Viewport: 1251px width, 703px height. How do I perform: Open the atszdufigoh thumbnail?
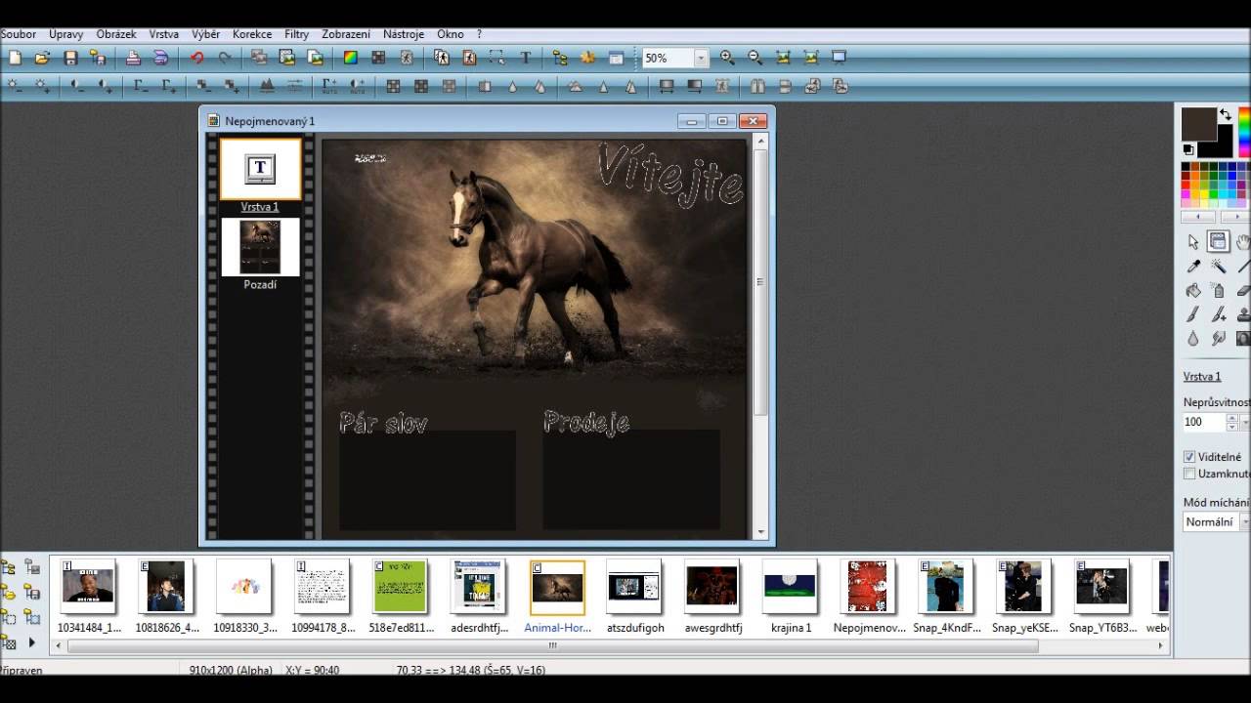click(634, 586)
